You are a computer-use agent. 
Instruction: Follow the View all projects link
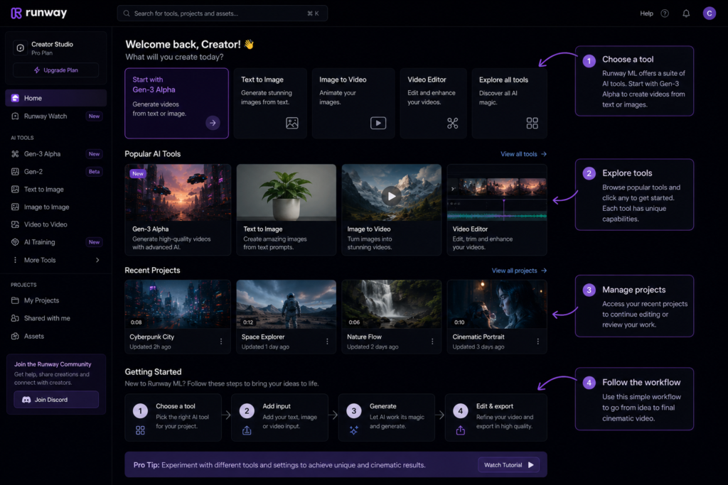pos(519,271)
